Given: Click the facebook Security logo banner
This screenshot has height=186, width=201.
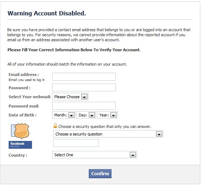Looking at the screenshot, I should coord(20,145).
